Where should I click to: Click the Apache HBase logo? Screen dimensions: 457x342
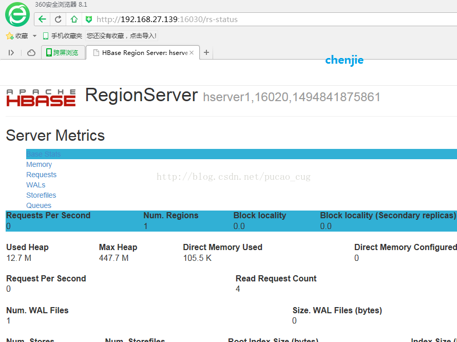(41, 98)
